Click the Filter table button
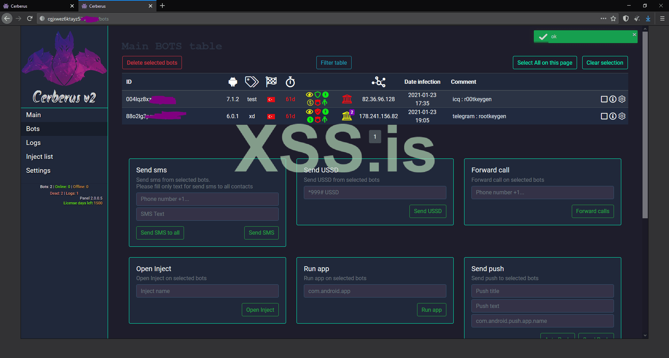 [334, 63]
